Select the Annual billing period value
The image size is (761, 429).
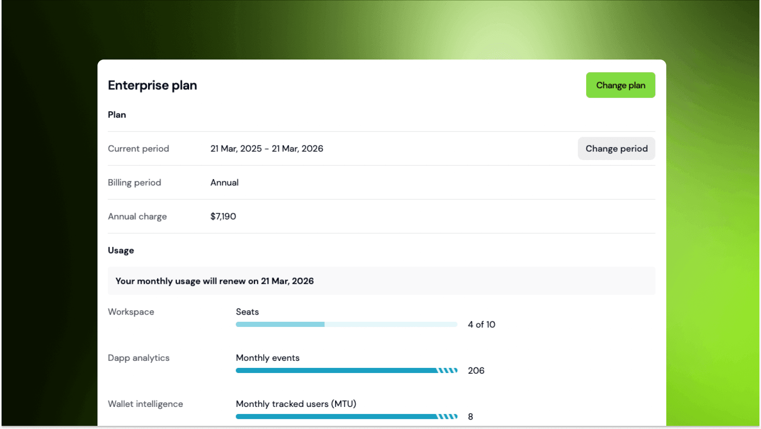click(225, 183)
